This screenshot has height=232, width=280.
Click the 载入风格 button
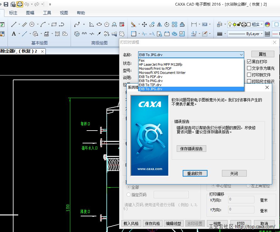131,224
